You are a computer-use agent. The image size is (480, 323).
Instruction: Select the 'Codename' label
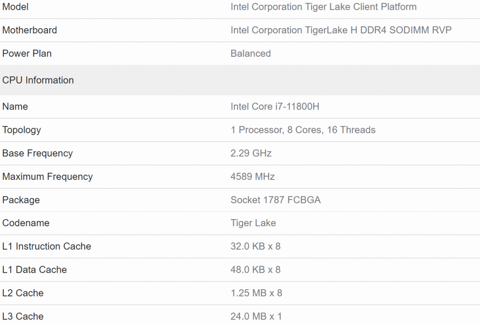[26, 223]
